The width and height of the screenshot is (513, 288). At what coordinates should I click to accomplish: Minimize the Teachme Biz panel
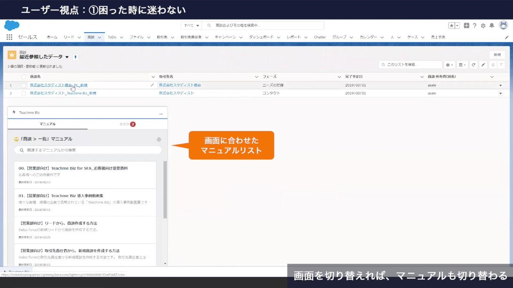[161, 114]
